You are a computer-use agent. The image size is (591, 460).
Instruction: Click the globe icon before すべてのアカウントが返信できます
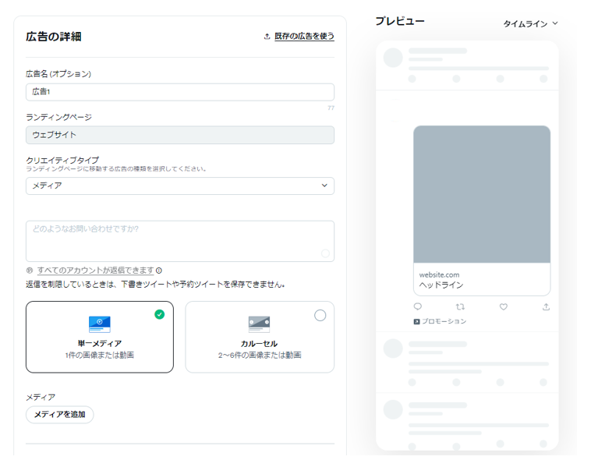(30, 271)
